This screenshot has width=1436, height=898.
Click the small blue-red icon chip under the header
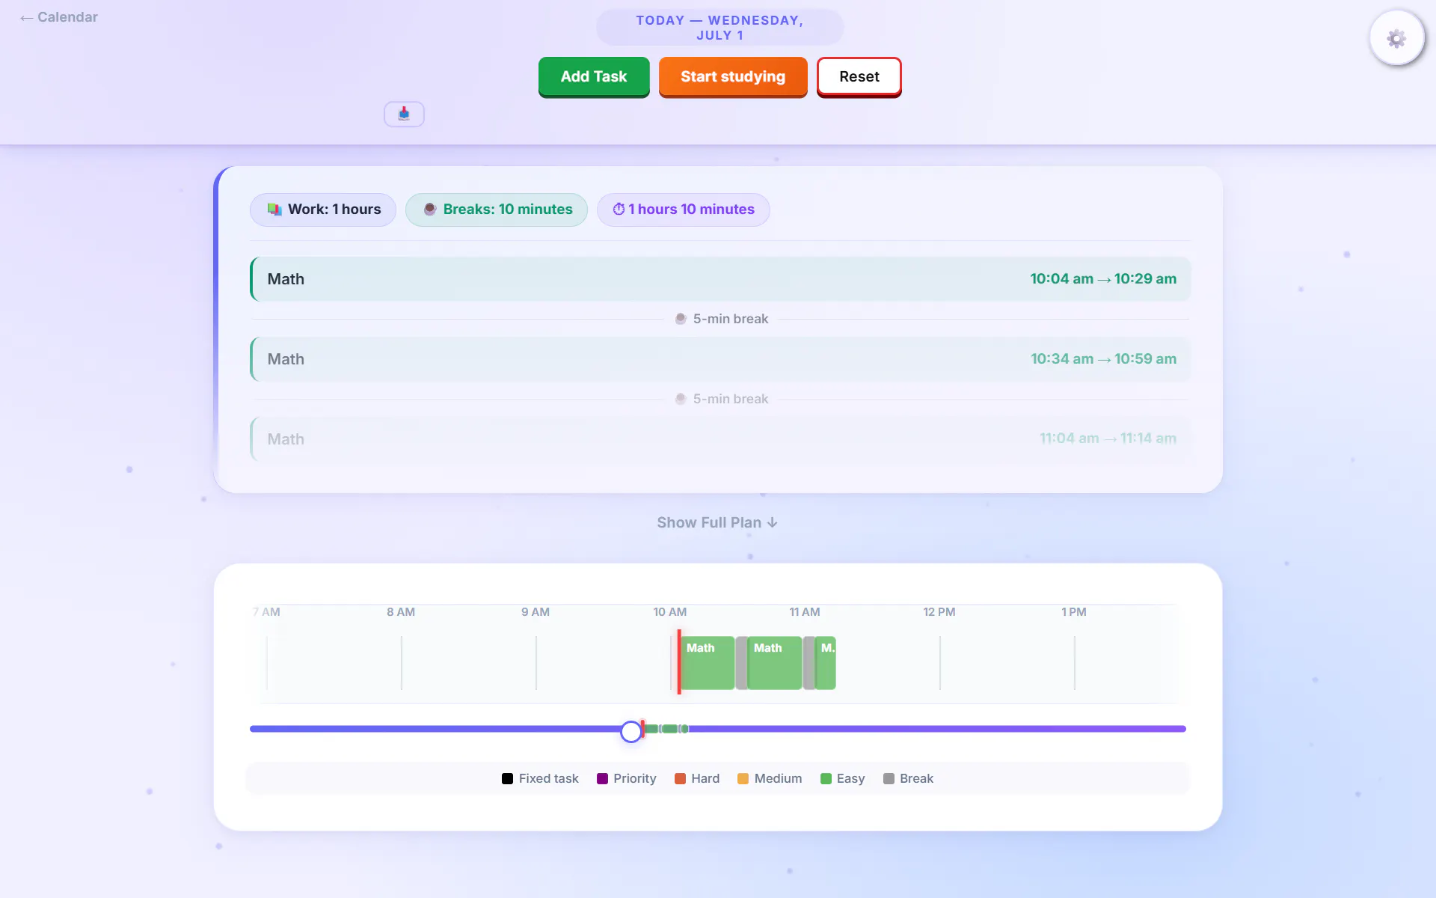click(x=404, y=114)
